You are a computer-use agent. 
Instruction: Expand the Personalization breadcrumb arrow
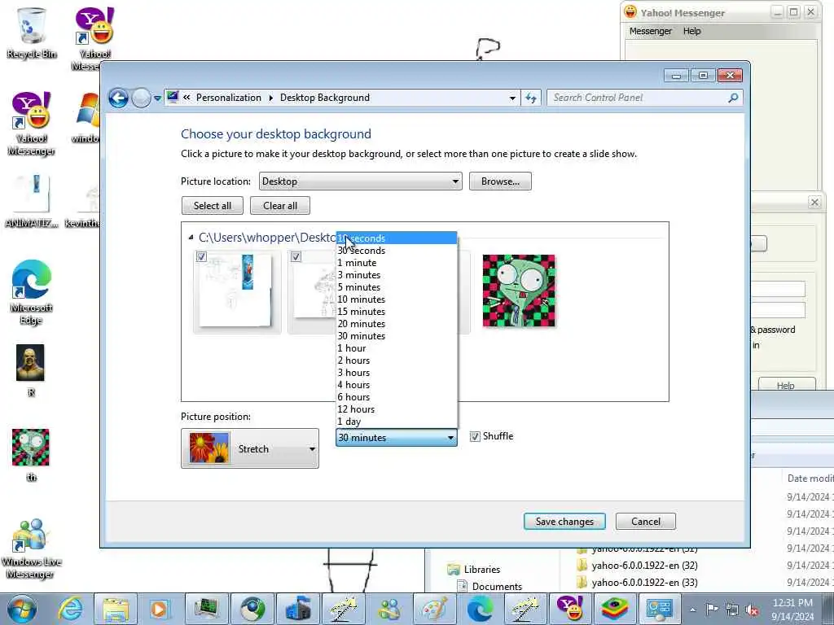click(x=270, y=98)
